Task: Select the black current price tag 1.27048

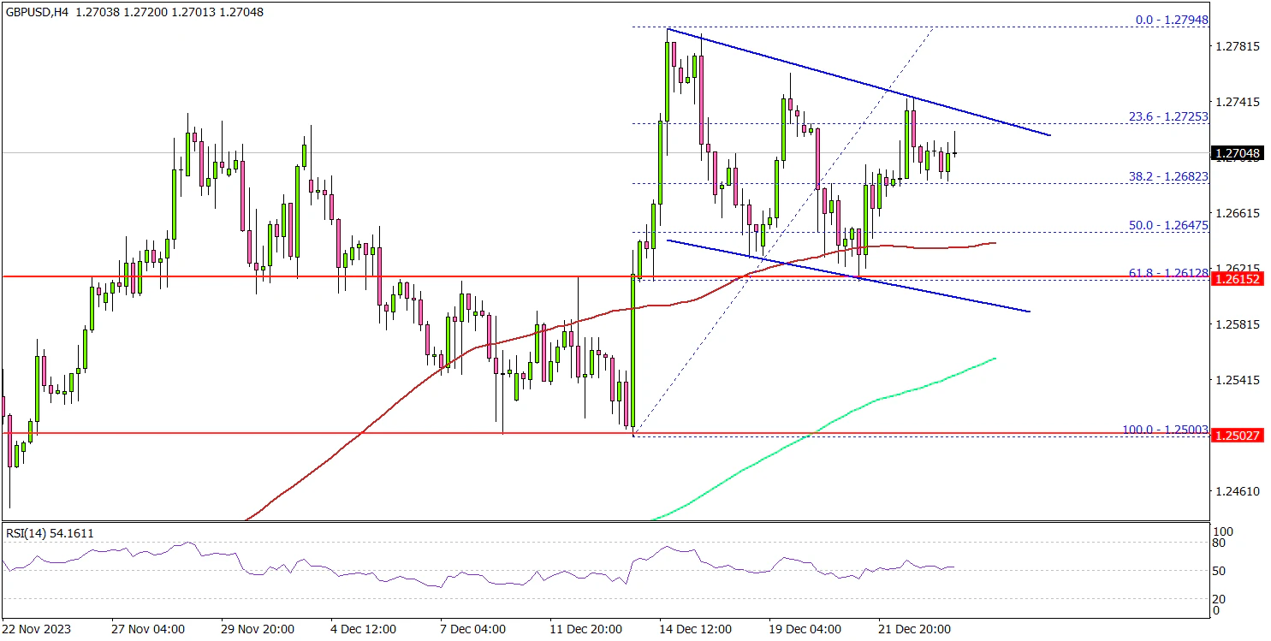Action: 1238,154
